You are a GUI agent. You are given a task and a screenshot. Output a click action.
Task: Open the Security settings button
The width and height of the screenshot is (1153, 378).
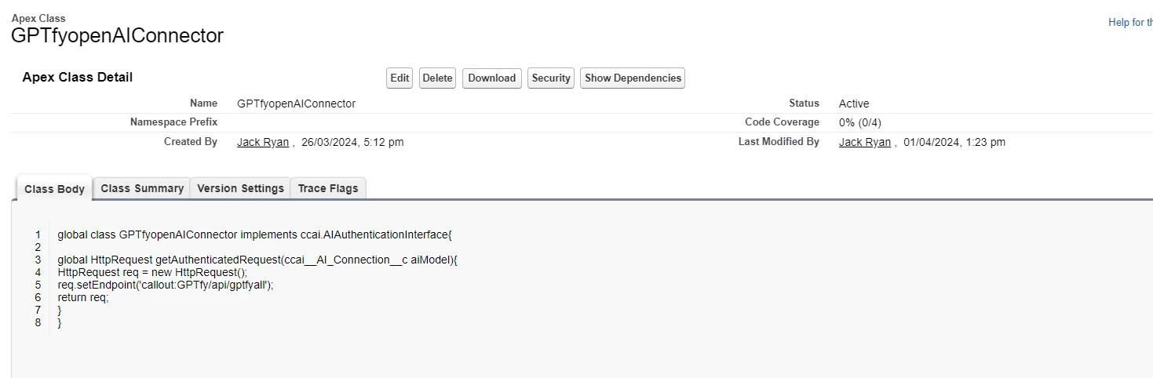(x=550, y=78)
